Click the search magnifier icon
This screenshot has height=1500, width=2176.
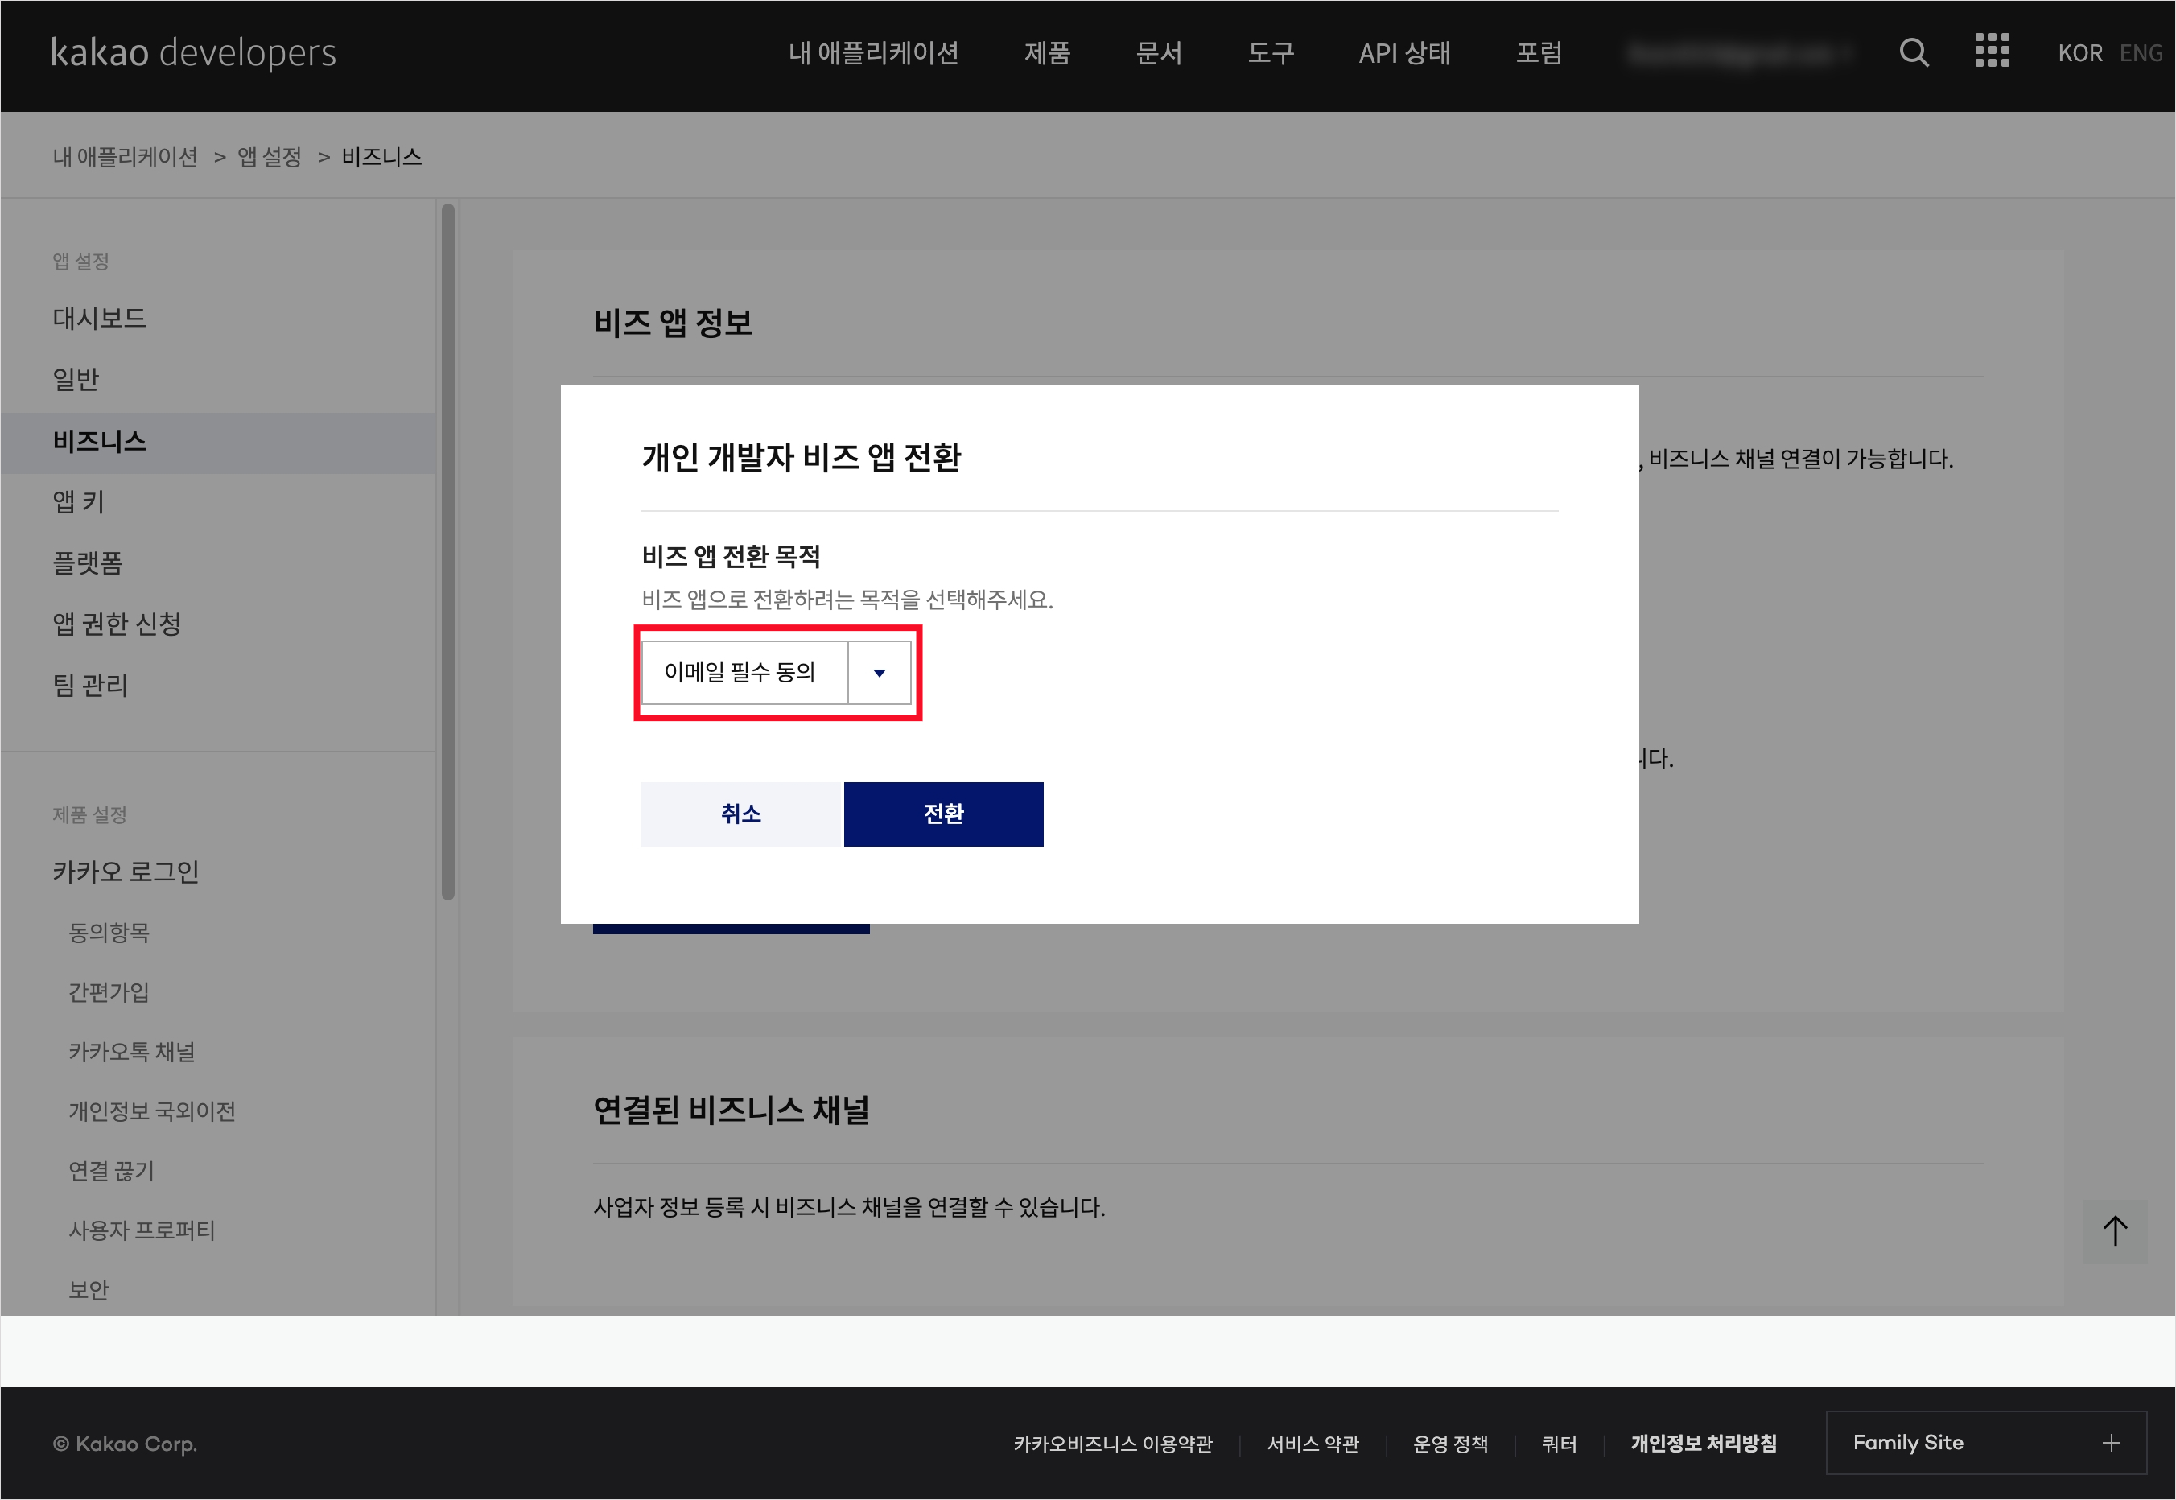point(1913,52)
